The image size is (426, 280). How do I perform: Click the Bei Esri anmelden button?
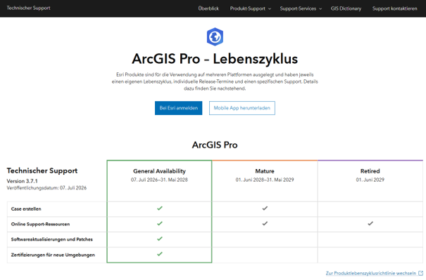coord(178,108)
